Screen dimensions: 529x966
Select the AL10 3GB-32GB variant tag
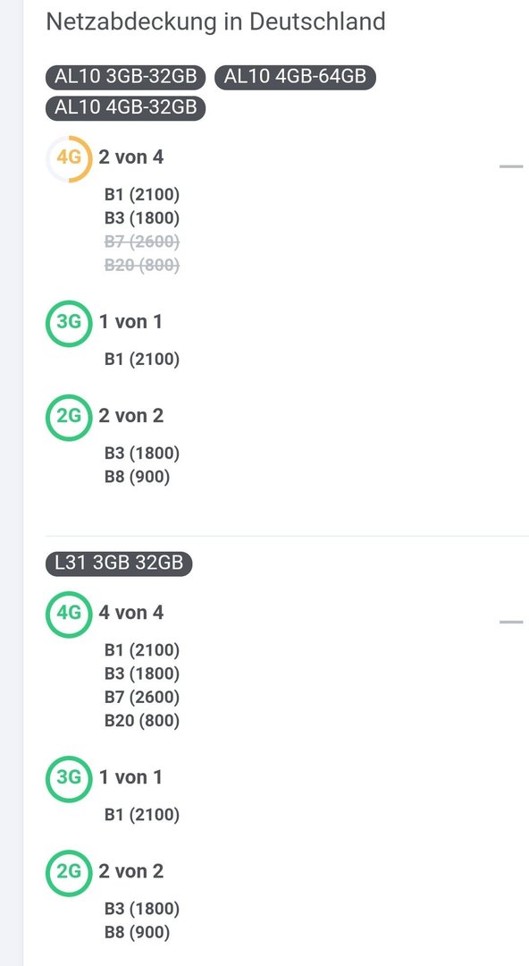tap(126, 77)
